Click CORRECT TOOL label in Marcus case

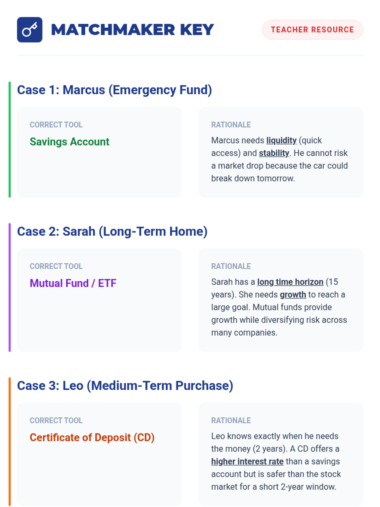(56, 125)
